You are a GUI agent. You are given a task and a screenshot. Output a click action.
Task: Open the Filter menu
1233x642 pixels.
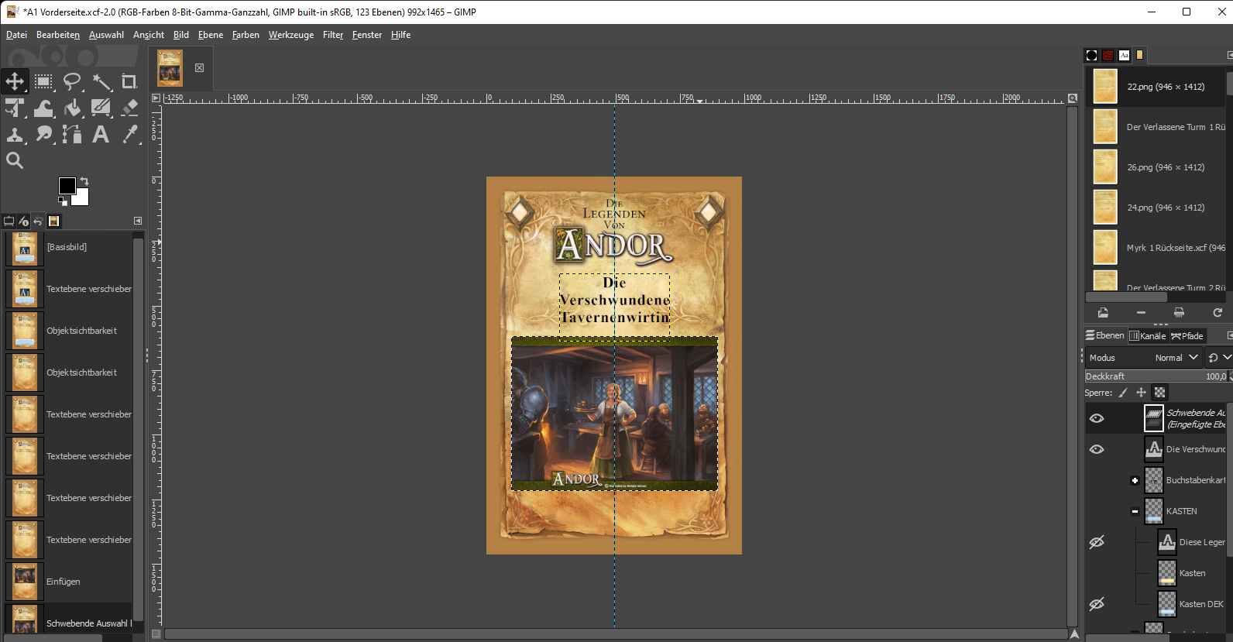[332, 35]
